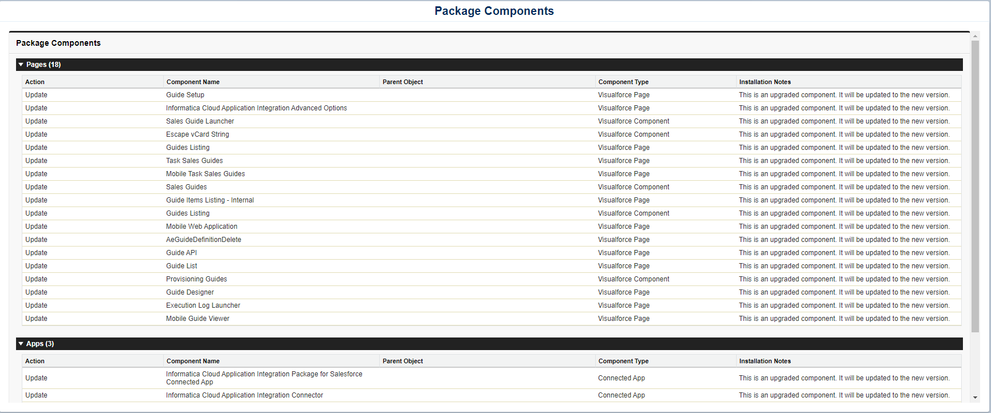Click the Pages (18) header bar
The height and width of the screenshot is (413, 991).
(x=489, y=65)
